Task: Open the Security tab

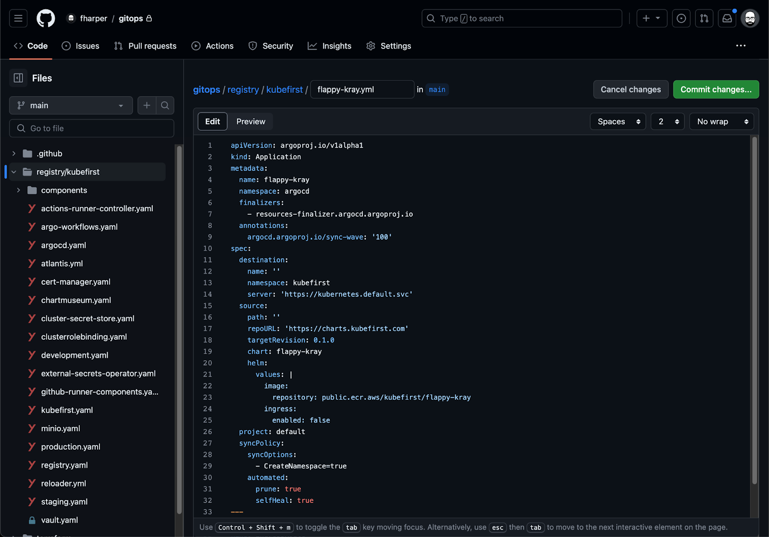Action: pos(271,46)
